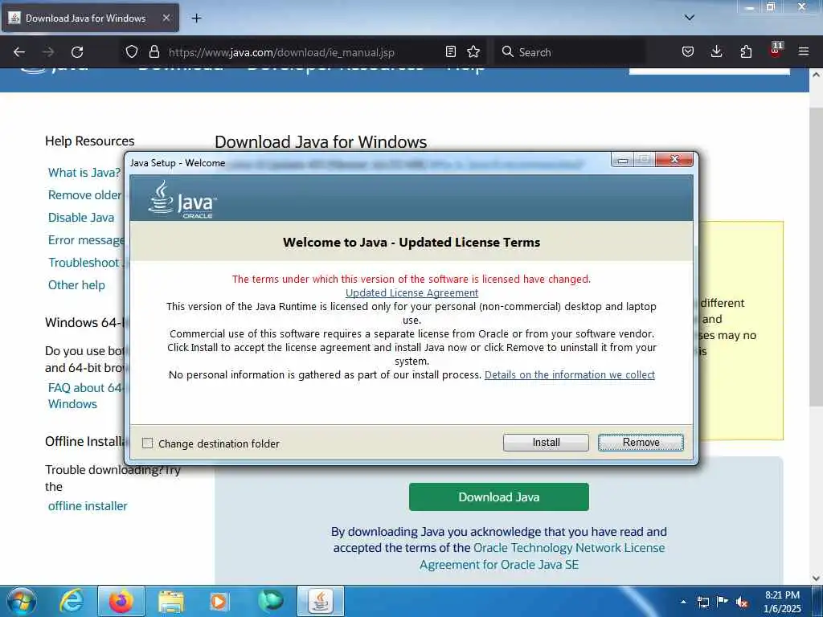Reload the page with the refresh icon
The image size is (823, 617).
[x=77, y=52]
